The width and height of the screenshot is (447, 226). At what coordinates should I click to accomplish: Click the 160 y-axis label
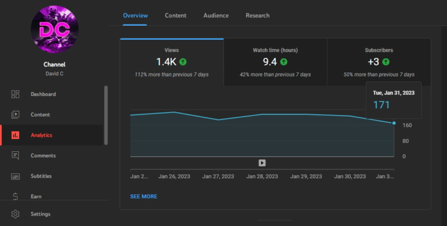407,125
